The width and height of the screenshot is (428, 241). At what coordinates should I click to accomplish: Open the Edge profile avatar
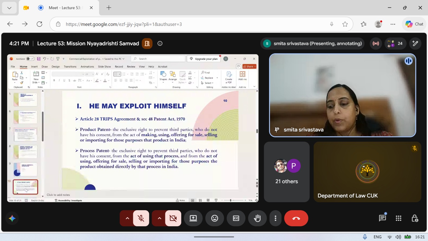[x=378, y=24]
